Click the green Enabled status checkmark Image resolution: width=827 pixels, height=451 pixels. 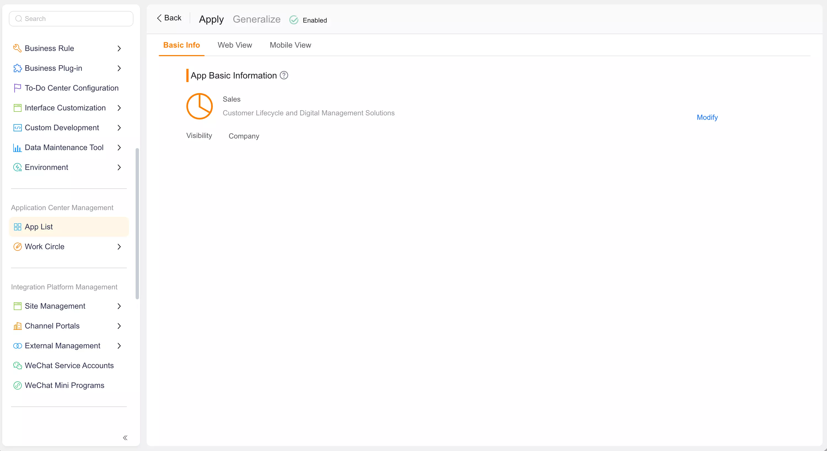(294, 20)
